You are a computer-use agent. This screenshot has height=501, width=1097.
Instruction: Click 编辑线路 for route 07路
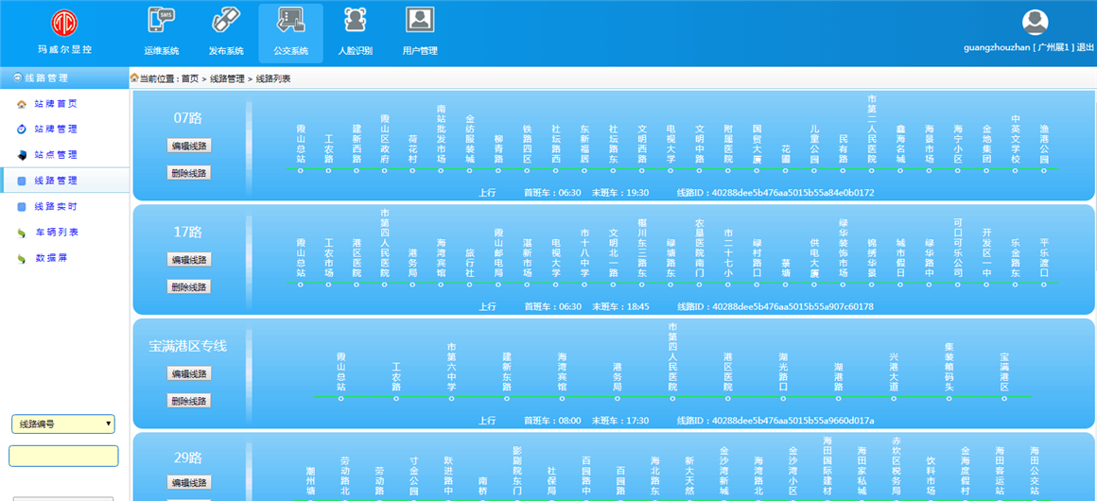point(189,146)
